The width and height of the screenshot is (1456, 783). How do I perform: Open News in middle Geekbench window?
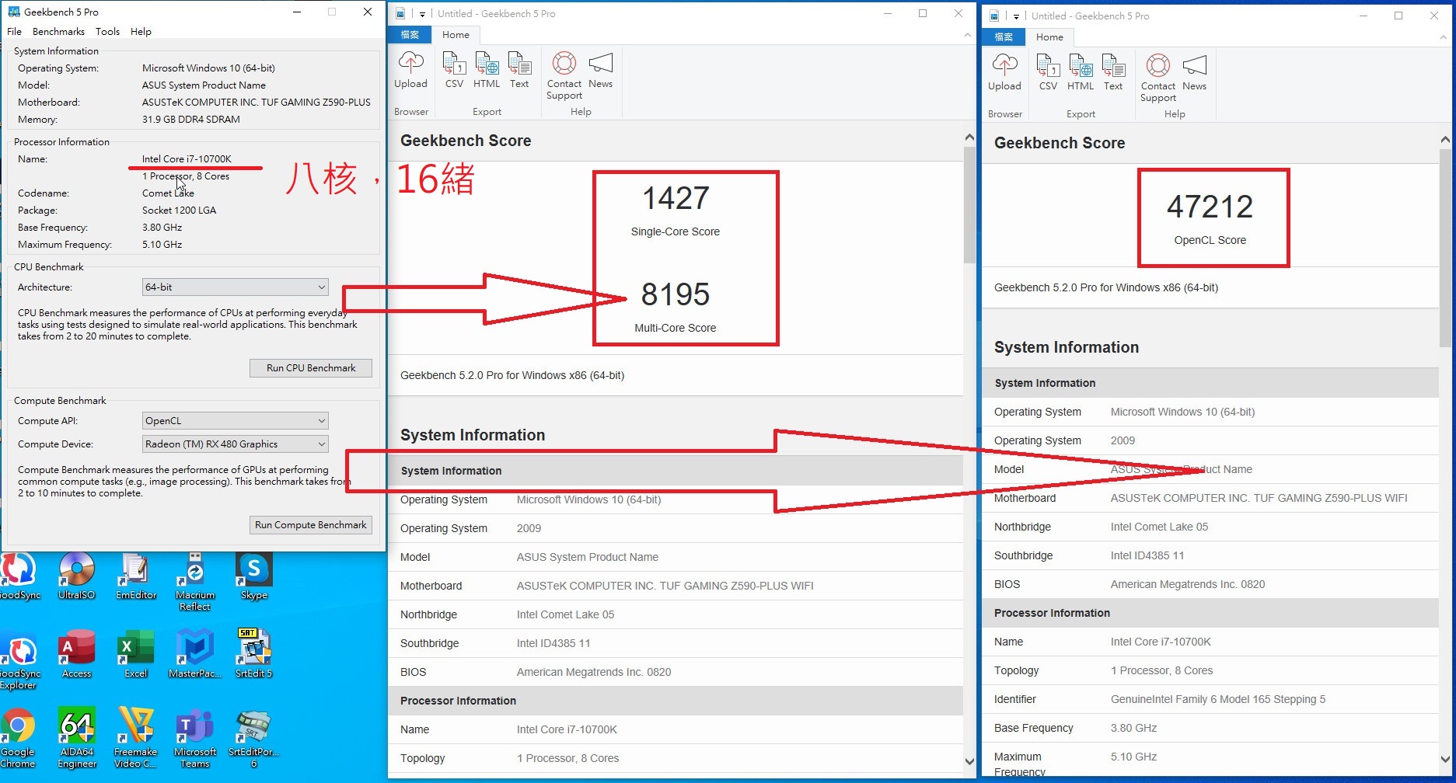coord(600,70)
